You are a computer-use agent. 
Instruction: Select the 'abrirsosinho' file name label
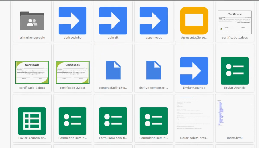coord(73,38)
